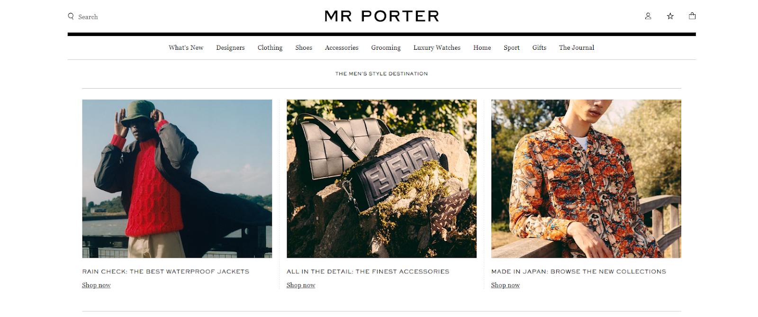758x317 pixels.
Task: Open the shopping bag icon
Action: coord(692,16)
